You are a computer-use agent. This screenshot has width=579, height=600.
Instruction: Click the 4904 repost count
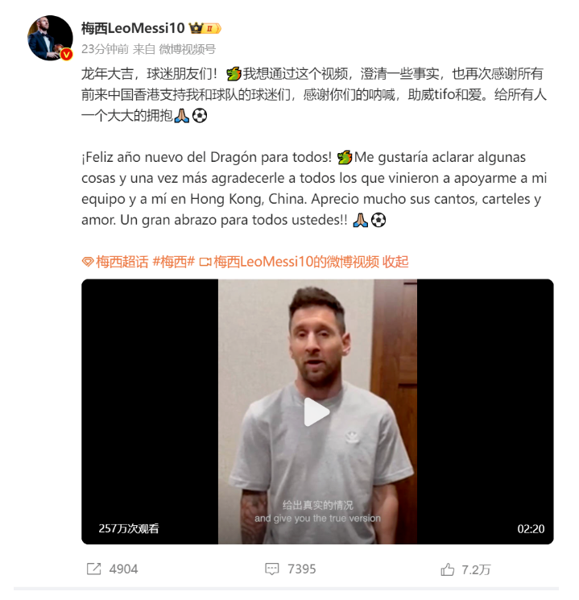pos(123,569)
